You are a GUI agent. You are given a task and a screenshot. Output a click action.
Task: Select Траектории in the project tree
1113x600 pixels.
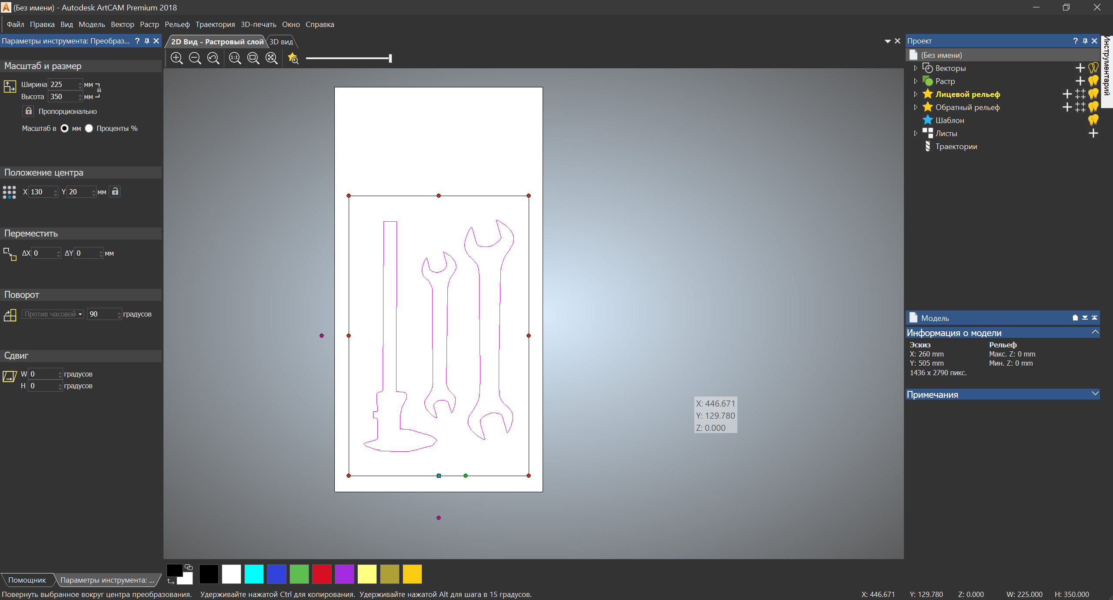[x=956, y=147]
